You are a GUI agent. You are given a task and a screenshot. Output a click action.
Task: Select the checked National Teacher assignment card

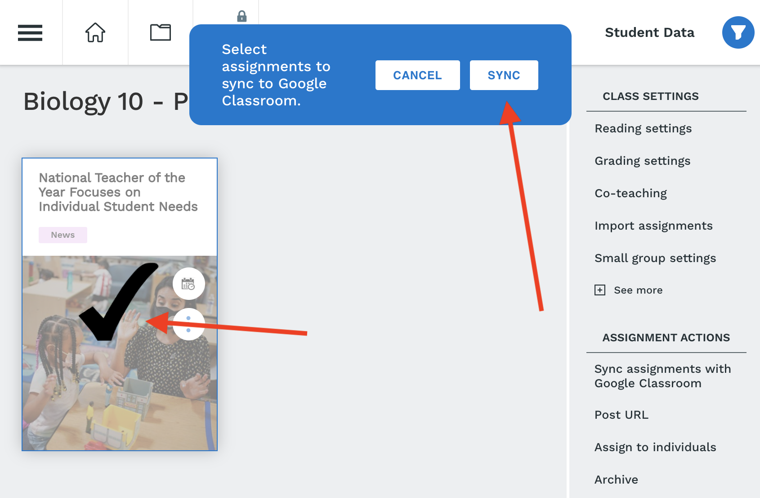[120, 304]
